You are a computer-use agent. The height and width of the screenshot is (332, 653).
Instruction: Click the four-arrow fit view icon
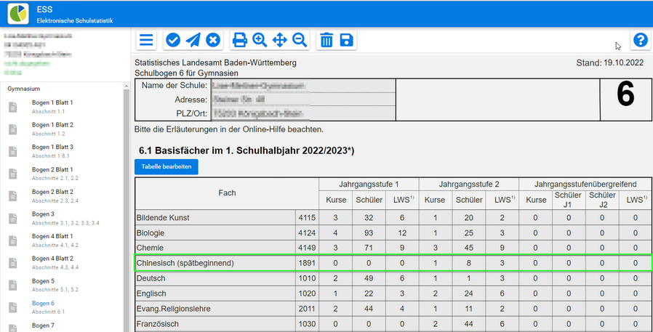279,40
